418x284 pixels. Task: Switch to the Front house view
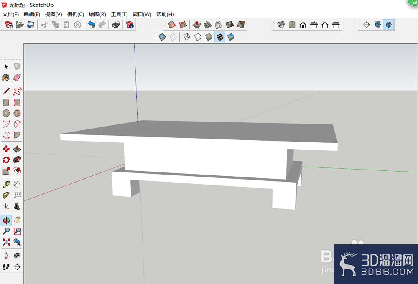pyautogui.click(x=303, y=25)
